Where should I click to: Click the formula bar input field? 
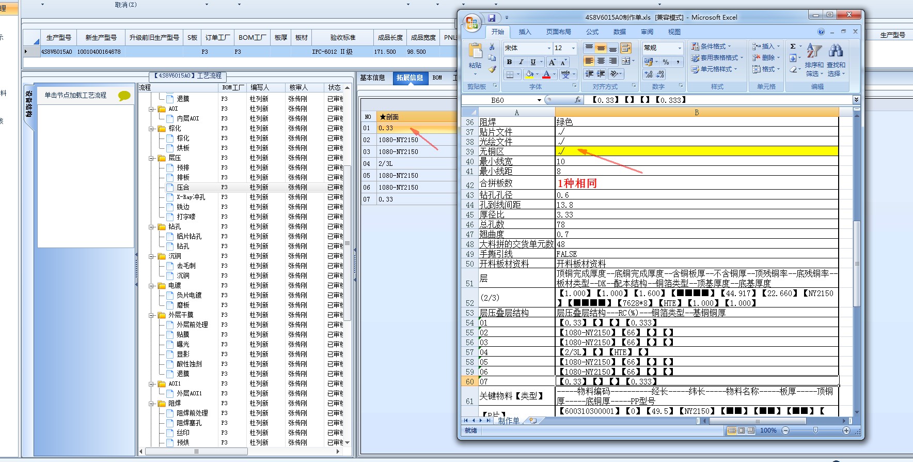[718, 100]
